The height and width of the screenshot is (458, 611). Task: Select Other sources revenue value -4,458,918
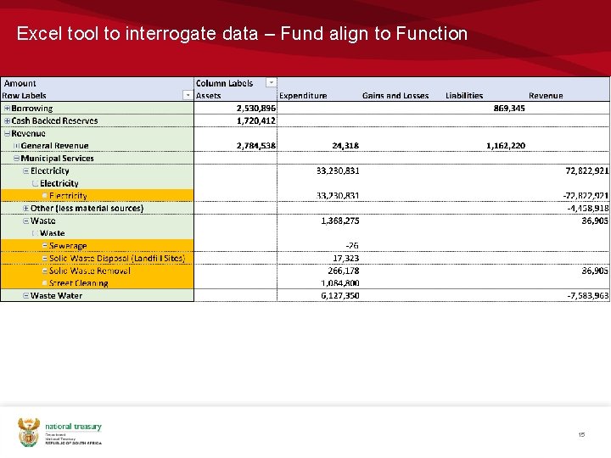click(588, 209)
